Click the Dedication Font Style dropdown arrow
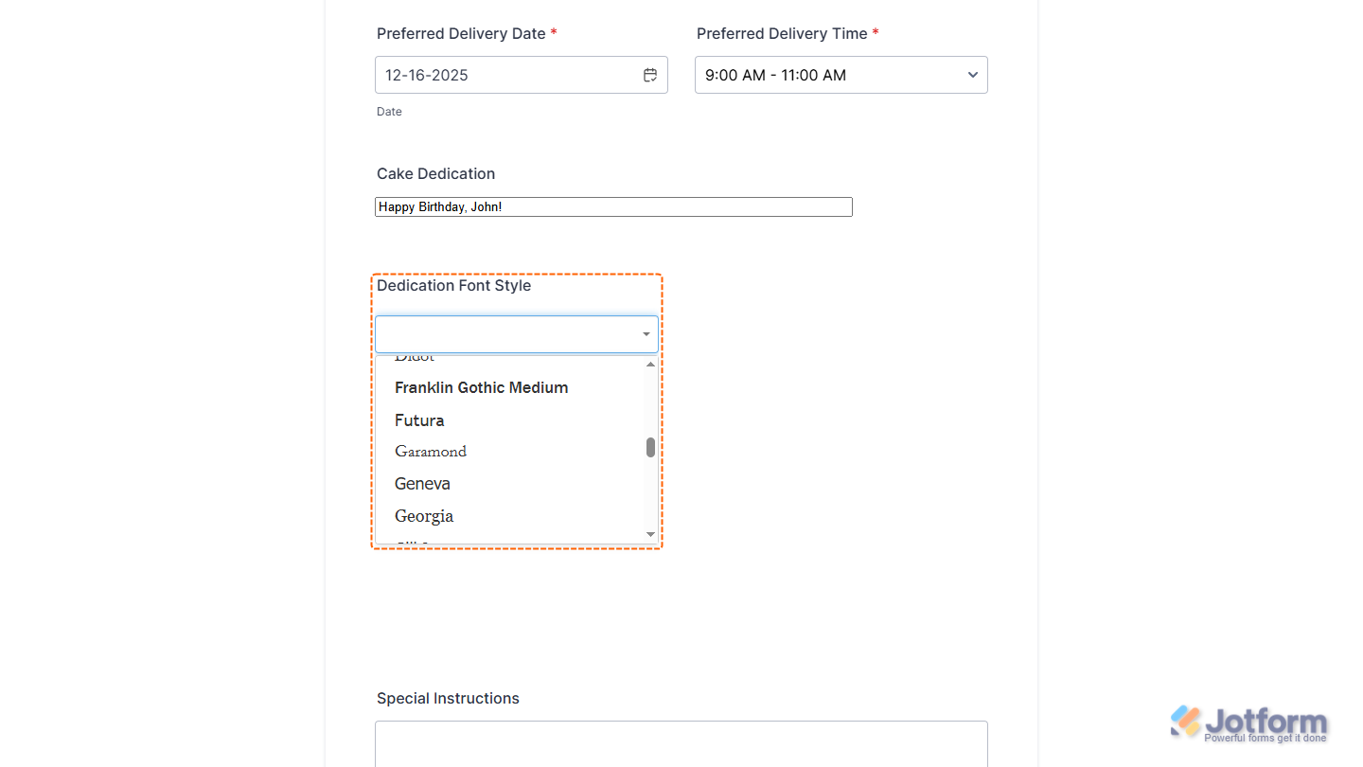The image size is (1363, 767). [x=646, y=334]
